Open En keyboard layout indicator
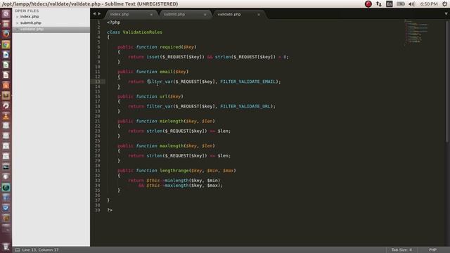This screenshot has height=253, width=450. click(x=389, y=4)
